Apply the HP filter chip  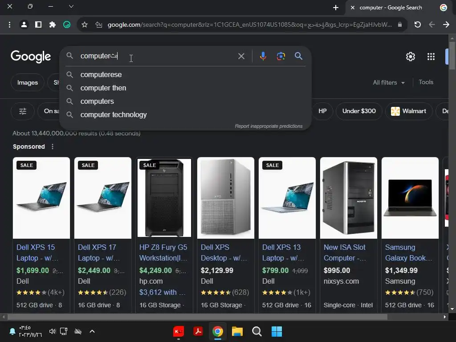pyautogui.click(x=322, y=111)
